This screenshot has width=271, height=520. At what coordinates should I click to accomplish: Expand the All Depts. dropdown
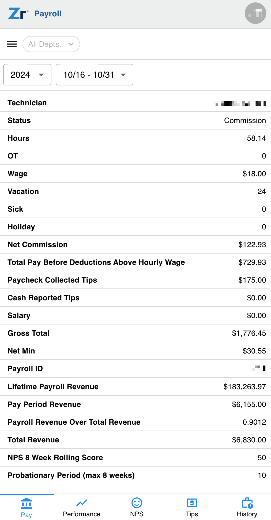51,44
